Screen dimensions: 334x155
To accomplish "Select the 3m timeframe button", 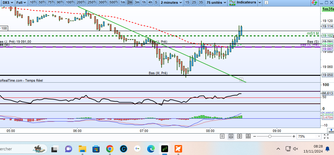I will pyautogui.click(x=137, y=2).
